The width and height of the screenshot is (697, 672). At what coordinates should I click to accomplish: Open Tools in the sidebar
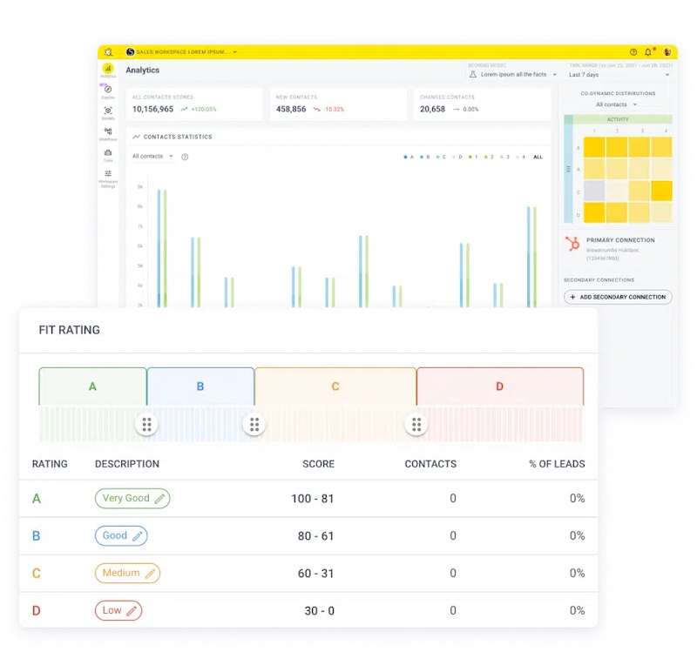pos(108,155)
